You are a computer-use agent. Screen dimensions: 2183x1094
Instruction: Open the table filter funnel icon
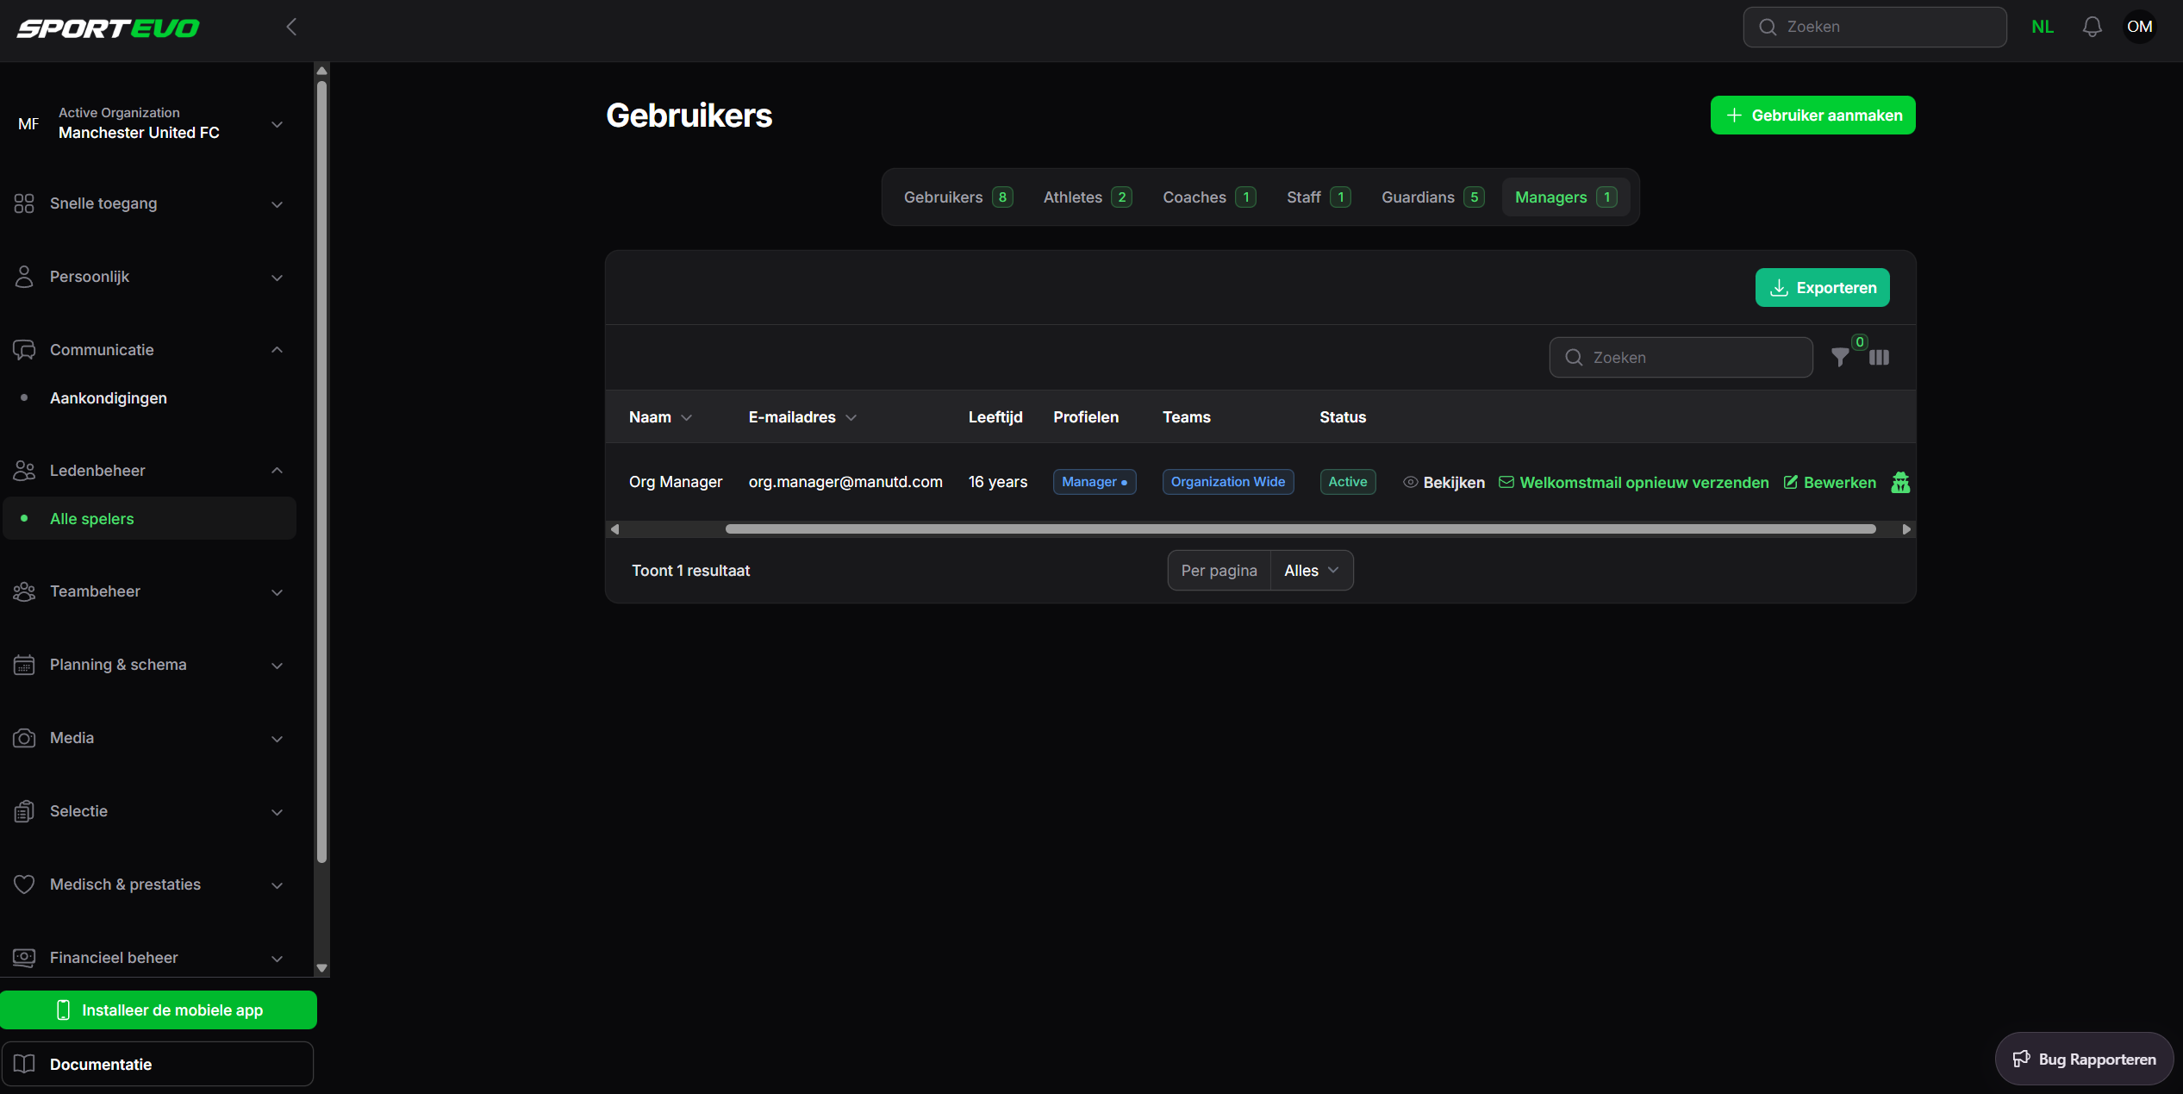1840,357
